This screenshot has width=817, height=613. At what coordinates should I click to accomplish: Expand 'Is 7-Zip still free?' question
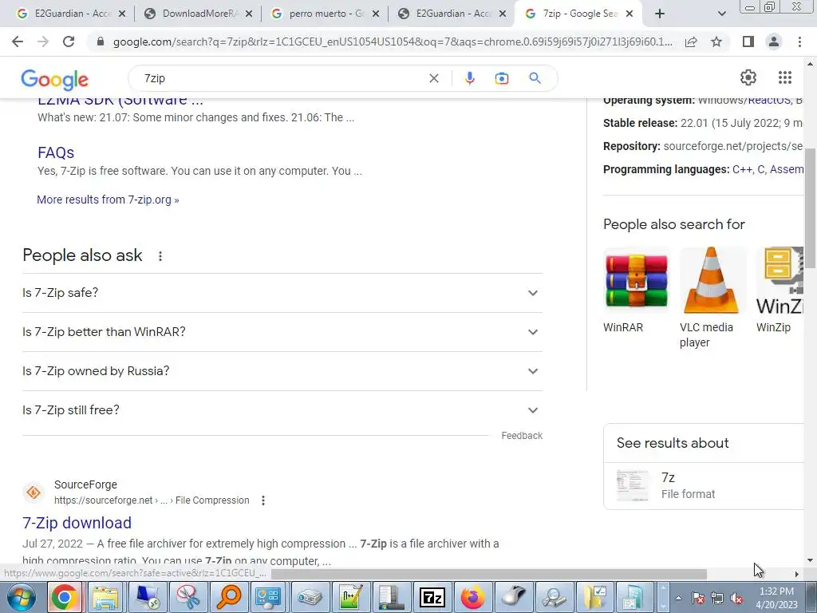point(282,410)
